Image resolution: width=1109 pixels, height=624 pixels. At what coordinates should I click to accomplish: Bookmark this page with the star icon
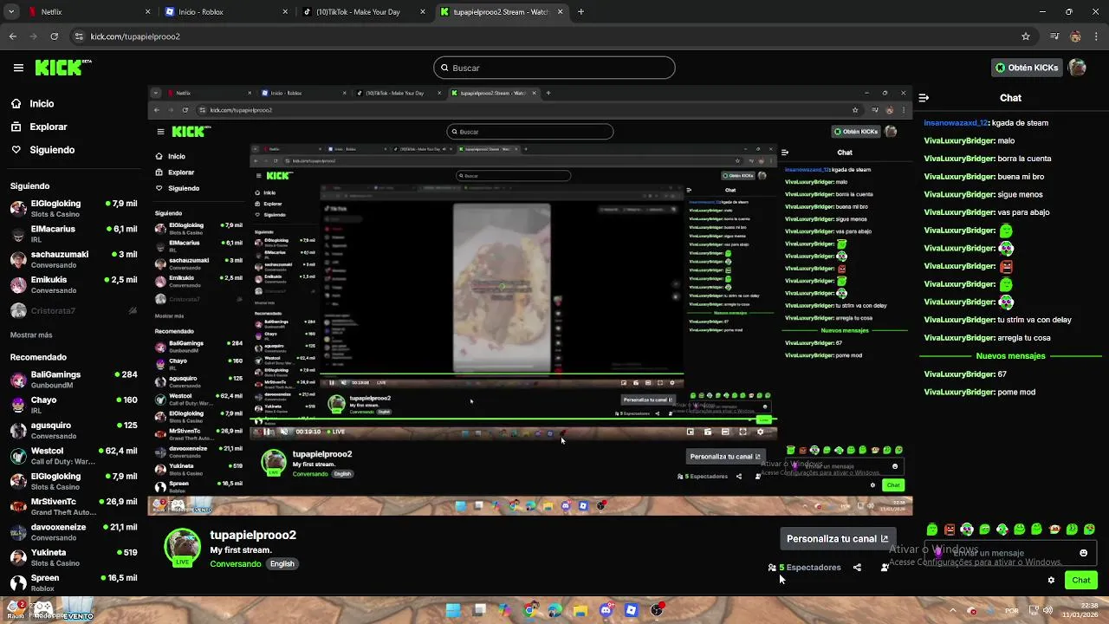pyautogui.click(x=1026, y=36)
